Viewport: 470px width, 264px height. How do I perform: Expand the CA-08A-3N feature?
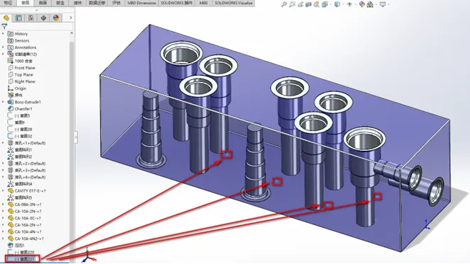[x=4, y=205]
